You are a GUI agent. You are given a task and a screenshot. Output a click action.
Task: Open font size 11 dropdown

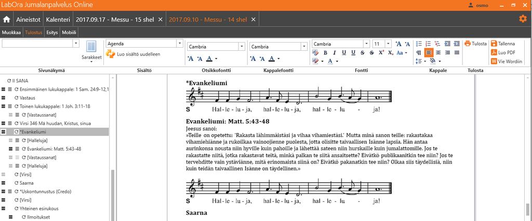click(x=388, y=44)
